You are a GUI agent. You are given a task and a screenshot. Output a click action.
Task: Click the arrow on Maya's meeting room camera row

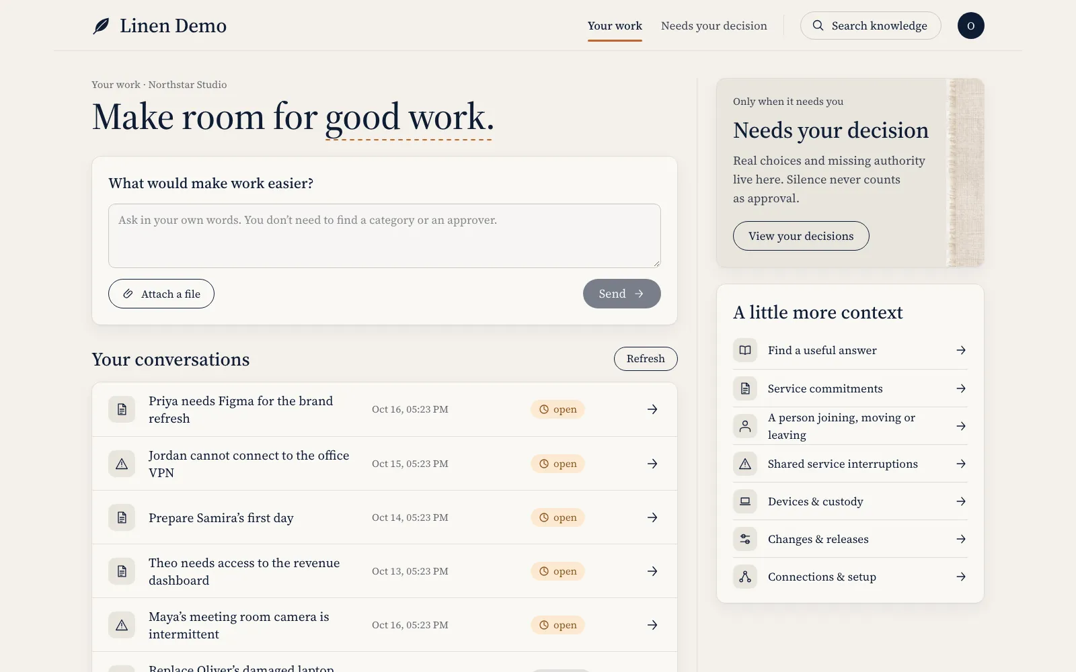click(652, 625)
